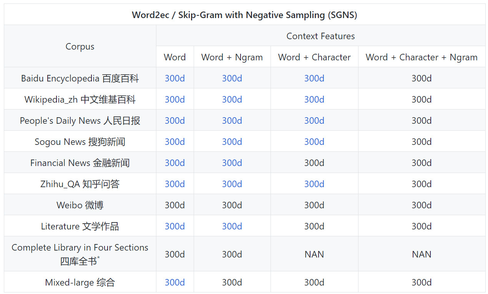Click the Literature 文学作品 corpus cell
This screenshot has width=488, height=294.
point(80,226)
